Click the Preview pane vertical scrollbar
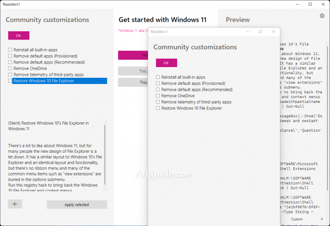Screen dimensions: 330x226 click(x=328, y=118)
